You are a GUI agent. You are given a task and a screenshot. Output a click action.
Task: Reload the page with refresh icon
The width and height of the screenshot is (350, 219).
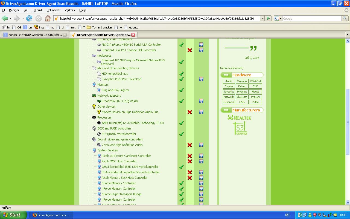(x=29, y=18)
